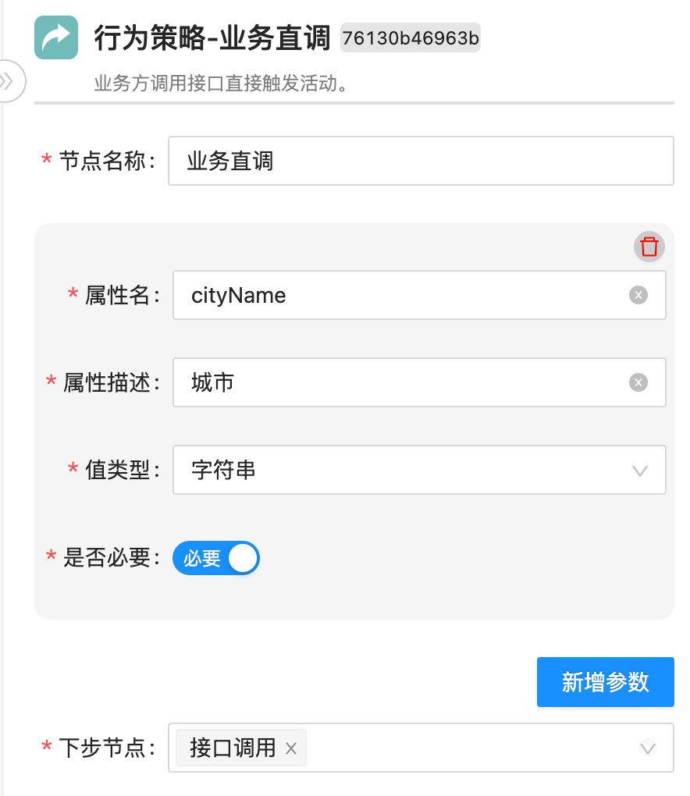690x796 pixels.
Task: Click the 新增参数 button
Action: point(605,682)
